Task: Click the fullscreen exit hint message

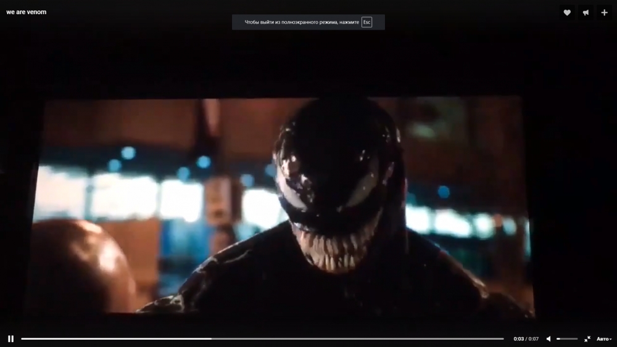Action: coord(308,22)
